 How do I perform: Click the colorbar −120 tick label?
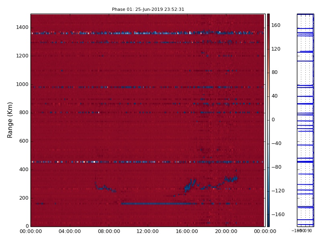278,191
